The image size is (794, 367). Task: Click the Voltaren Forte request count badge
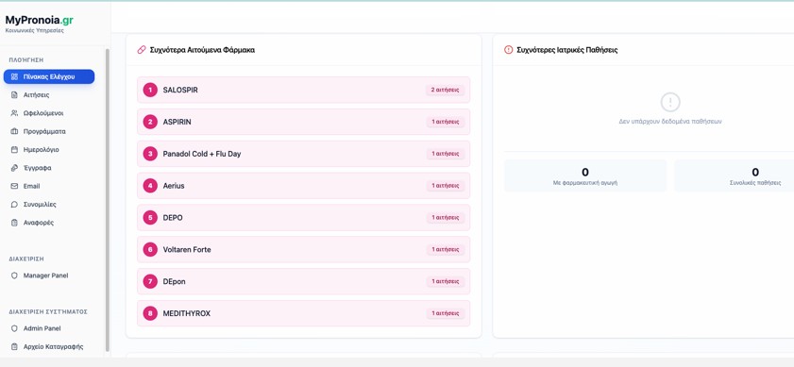[445, 250]
